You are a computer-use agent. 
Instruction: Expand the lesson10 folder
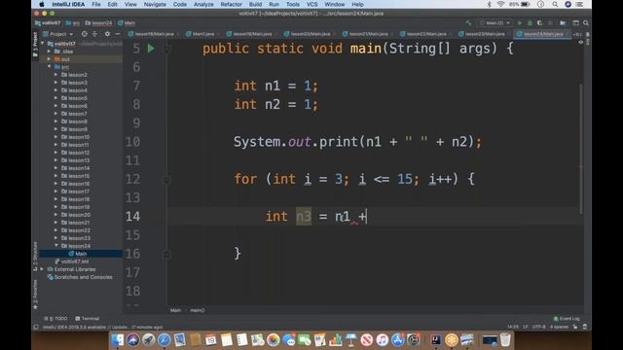(56, 137)
